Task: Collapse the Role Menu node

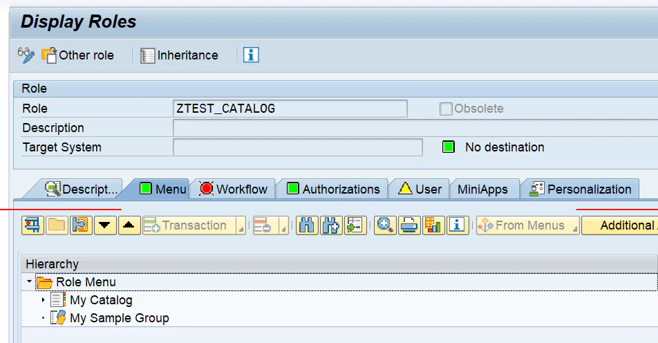Action: 29,281
